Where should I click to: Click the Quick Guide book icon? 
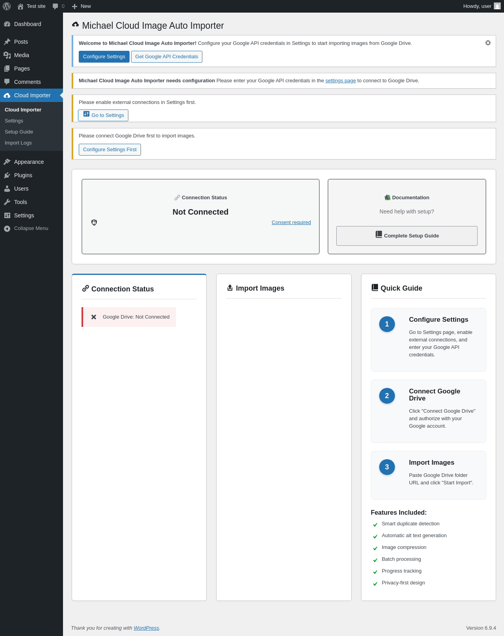coord(375,288)
